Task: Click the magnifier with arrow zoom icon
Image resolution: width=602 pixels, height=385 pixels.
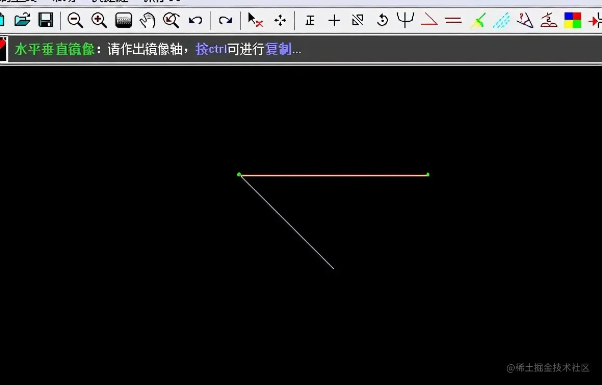Action: pyautogui.click(x=171, y=20)
